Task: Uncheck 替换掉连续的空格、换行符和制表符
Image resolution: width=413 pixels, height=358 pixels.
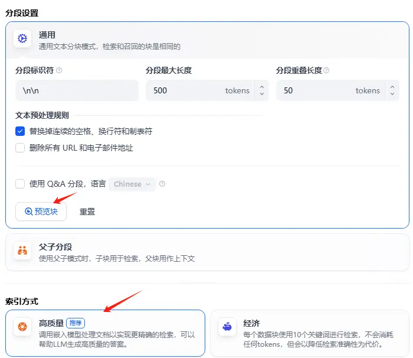Action: coord(20,131)
